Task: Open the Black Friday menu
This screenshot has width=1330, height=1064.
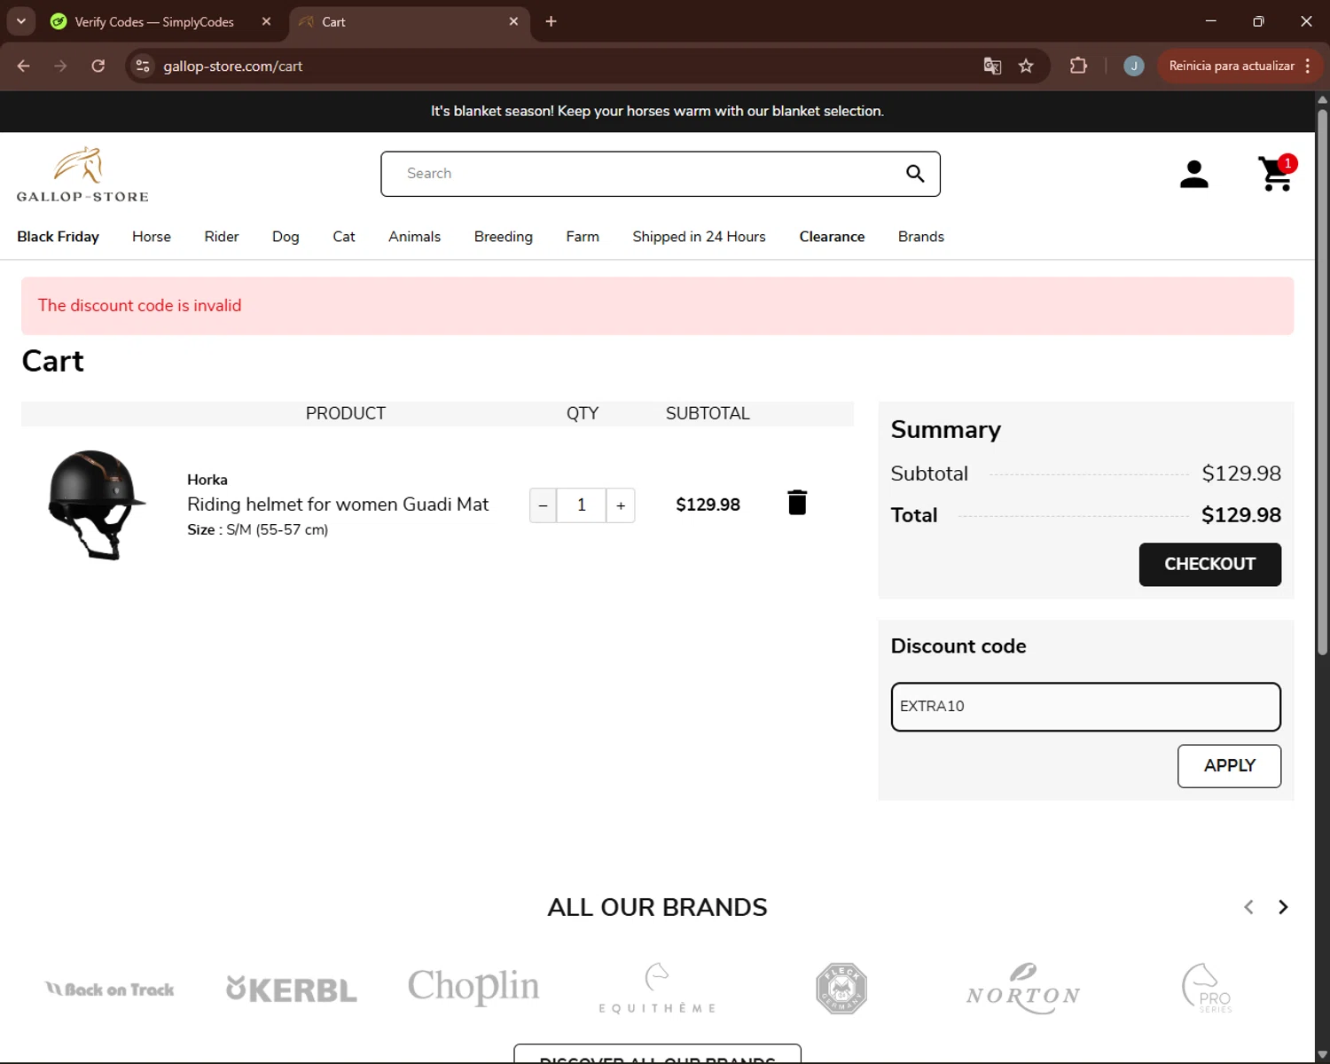Action: point(58,237)
